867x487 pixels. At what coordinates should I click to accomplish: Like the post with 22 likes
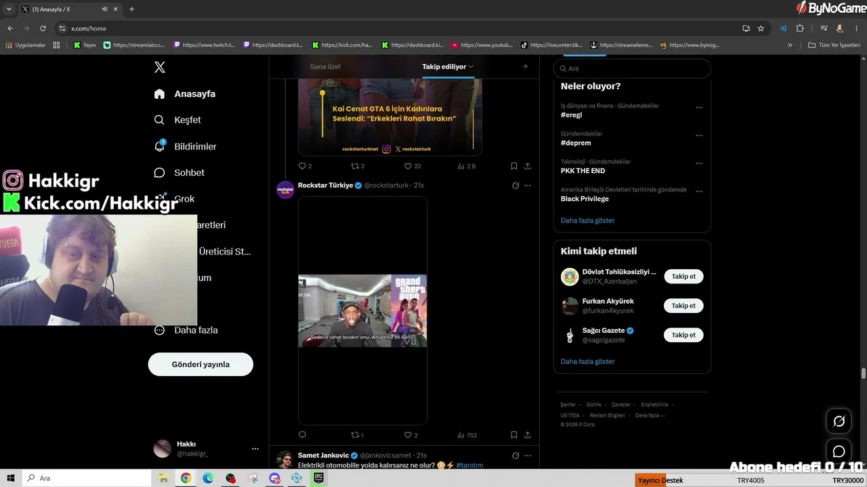(x=412, y=166)
